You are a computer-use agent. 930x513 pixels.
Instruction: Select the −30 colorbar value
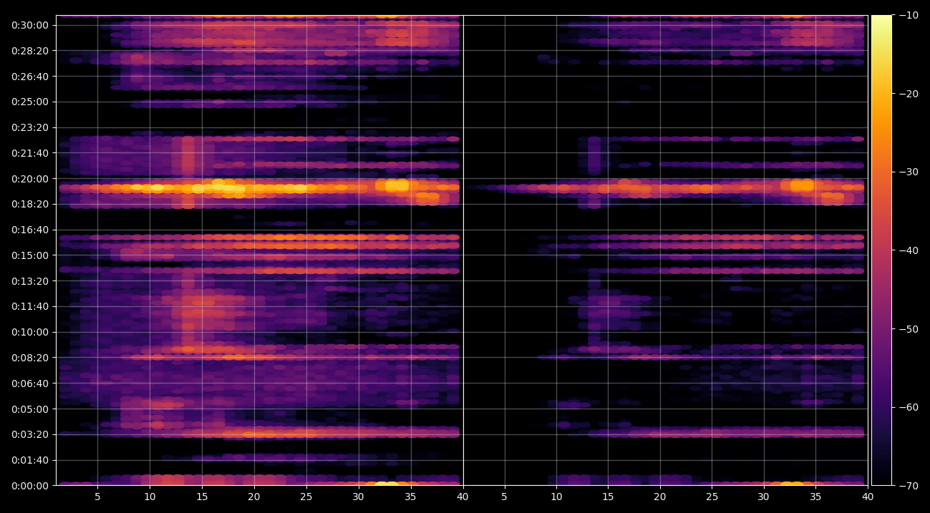(909, 172)
